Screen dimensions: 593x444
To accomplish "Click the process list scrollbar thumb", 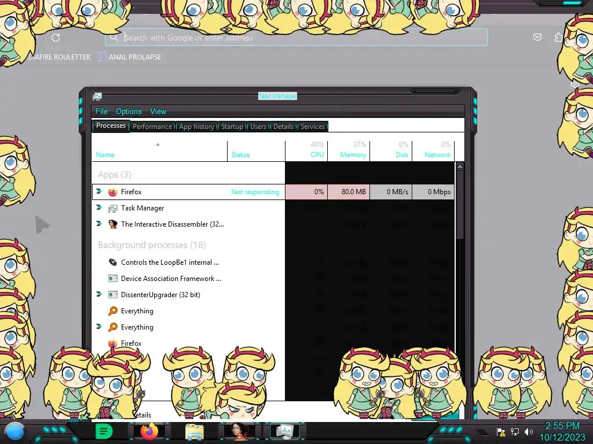I will [460, 205].
